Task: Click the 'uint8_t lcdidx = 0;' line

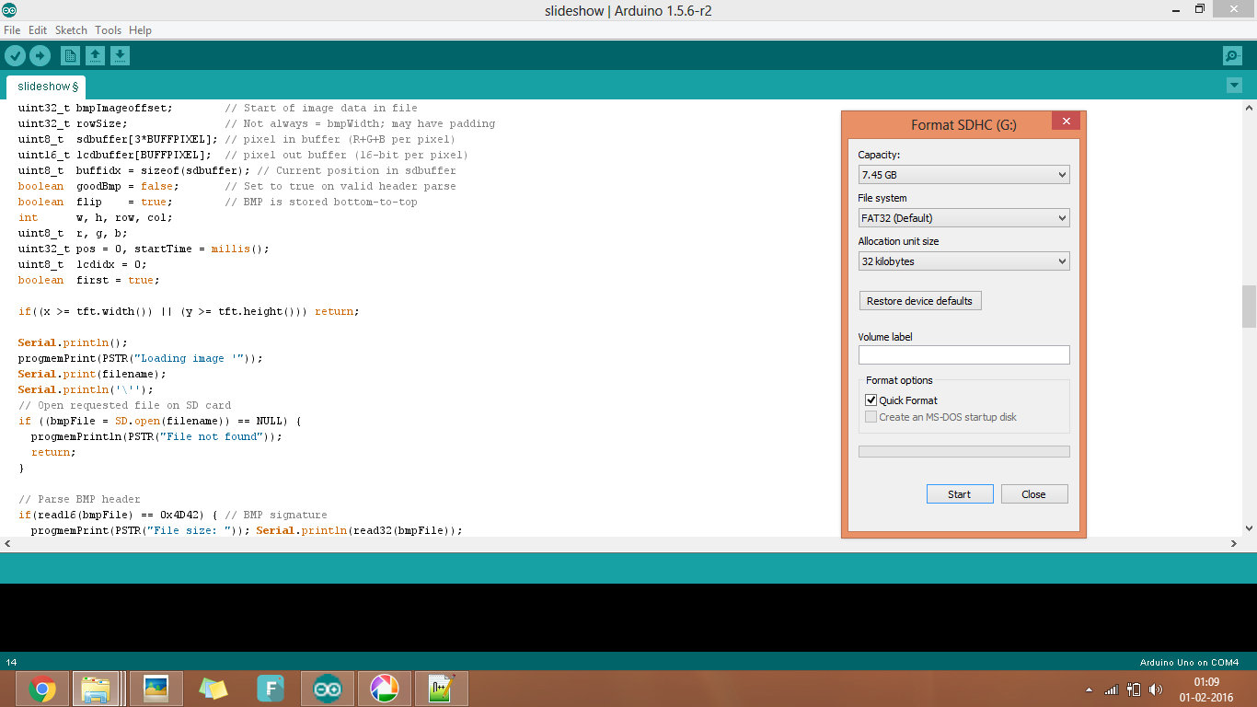Action: (x=82, y=264)
